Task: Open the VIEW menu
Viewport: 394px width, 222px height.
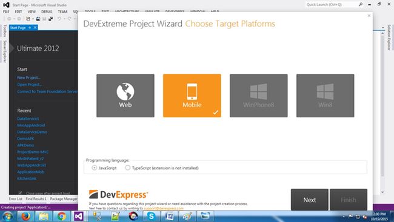Action: 32,11
